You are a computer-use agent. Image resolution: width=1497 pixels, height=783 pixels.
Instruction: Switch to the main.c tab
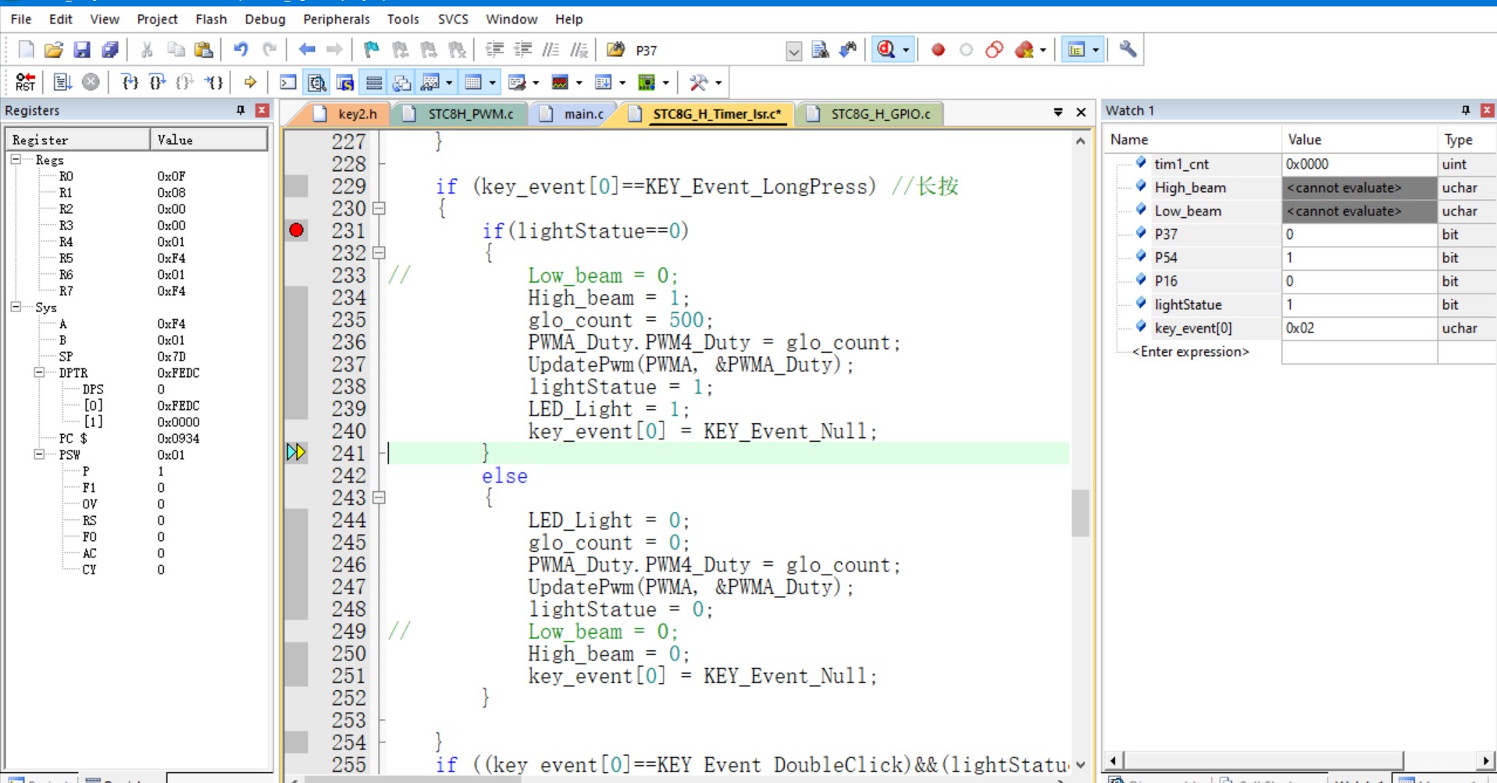click(x=583, y=114)
